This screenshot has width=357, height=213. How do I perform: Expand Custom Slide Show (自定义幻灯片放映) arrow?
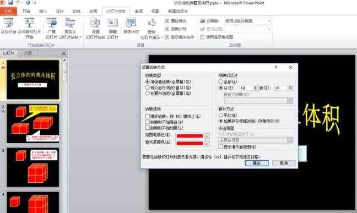point(81,37)
